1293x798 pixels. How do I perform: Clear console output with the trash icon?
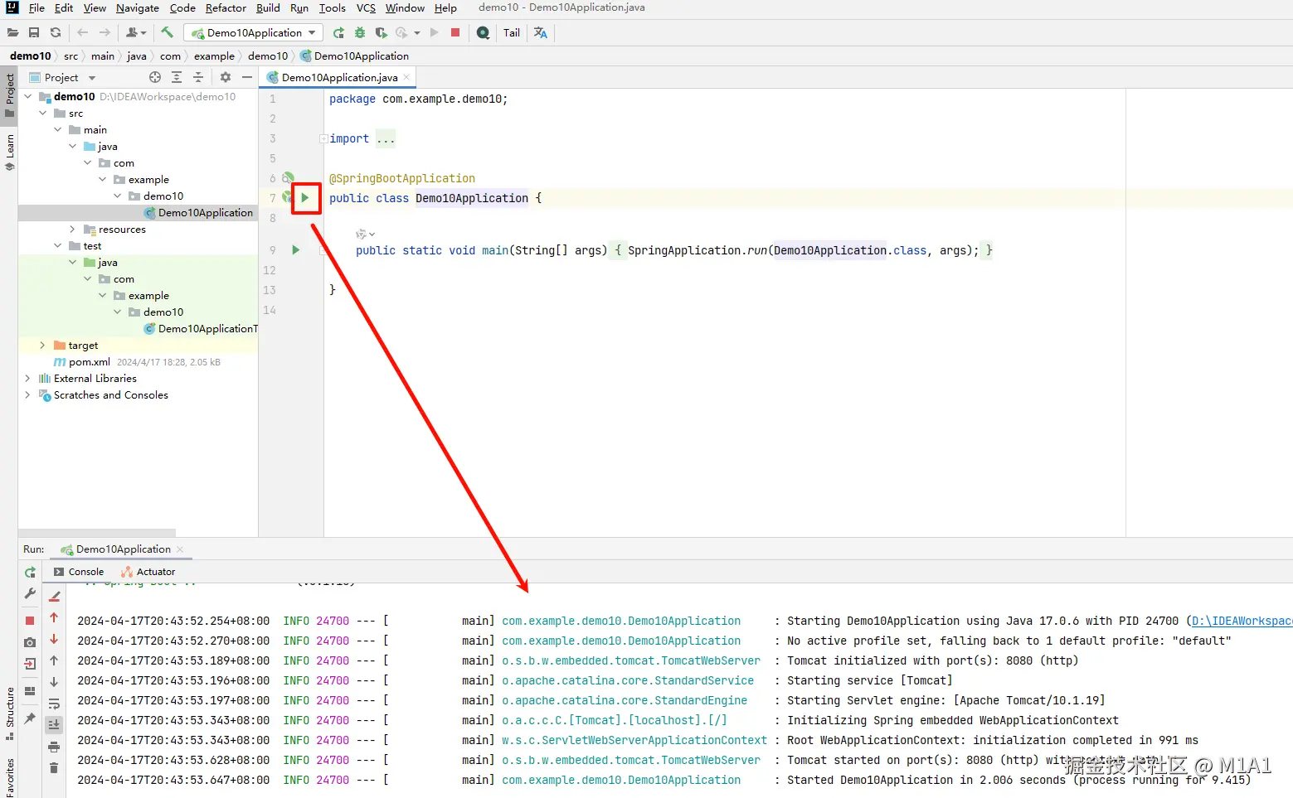(x=54, y=768)
